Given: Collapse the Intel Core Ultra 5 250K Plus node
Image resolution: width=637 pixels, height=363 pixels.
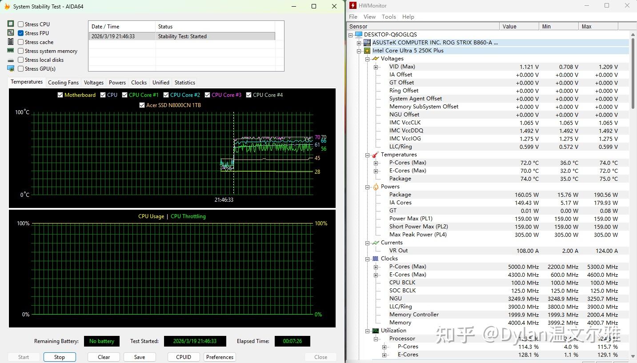Looking at the screenshot, I should (359, 51).
